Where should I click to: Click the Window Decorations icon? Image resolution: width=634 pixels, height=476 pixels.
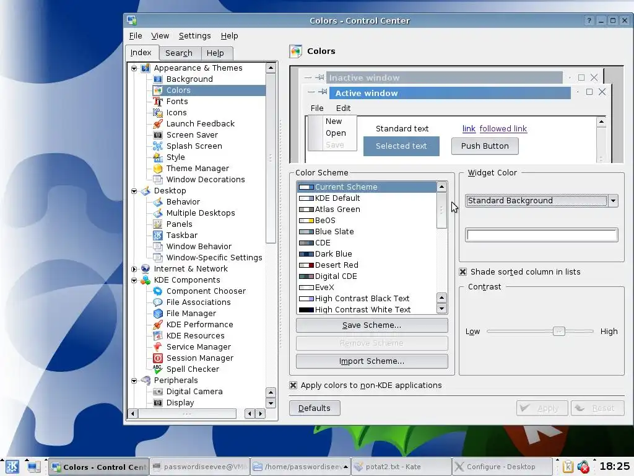tap(158, 179)
